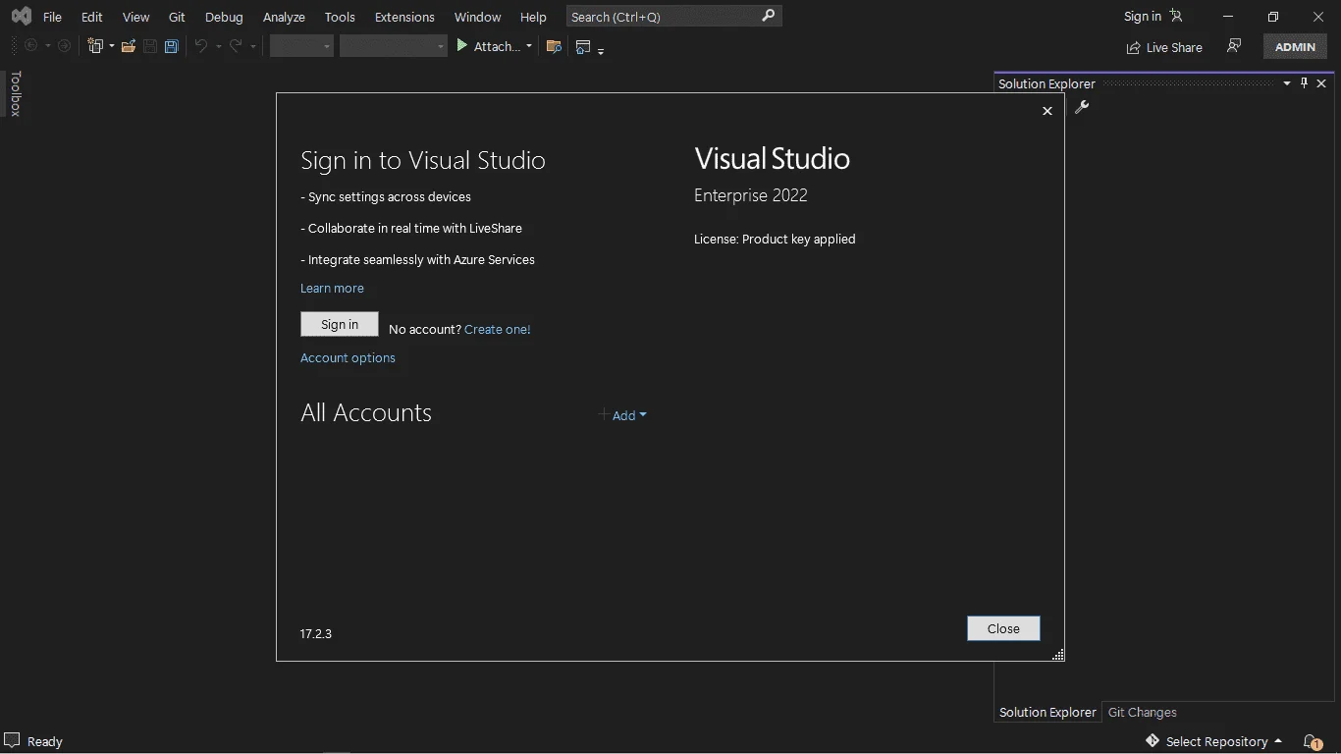Open the navigate backward history dropdown
This screenshot has height=754, width=1341.
pyautogui.click(x=47, y=46)
